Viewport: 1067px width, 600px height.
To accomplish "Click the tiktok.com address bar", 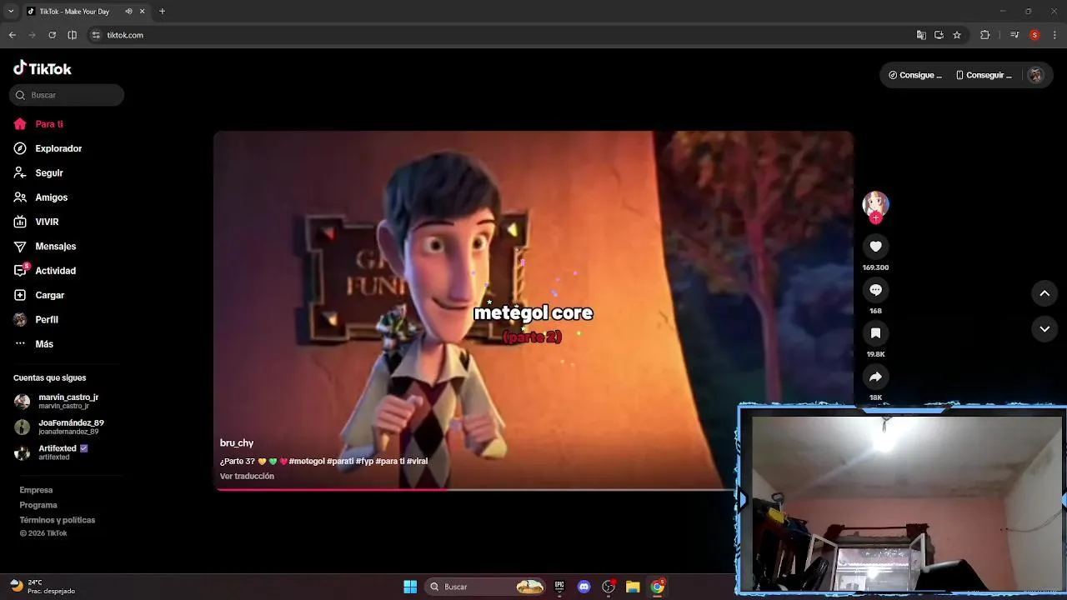I will [x=500, y=35].
